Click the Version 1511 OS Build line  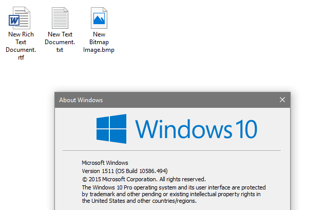point(125,171)
